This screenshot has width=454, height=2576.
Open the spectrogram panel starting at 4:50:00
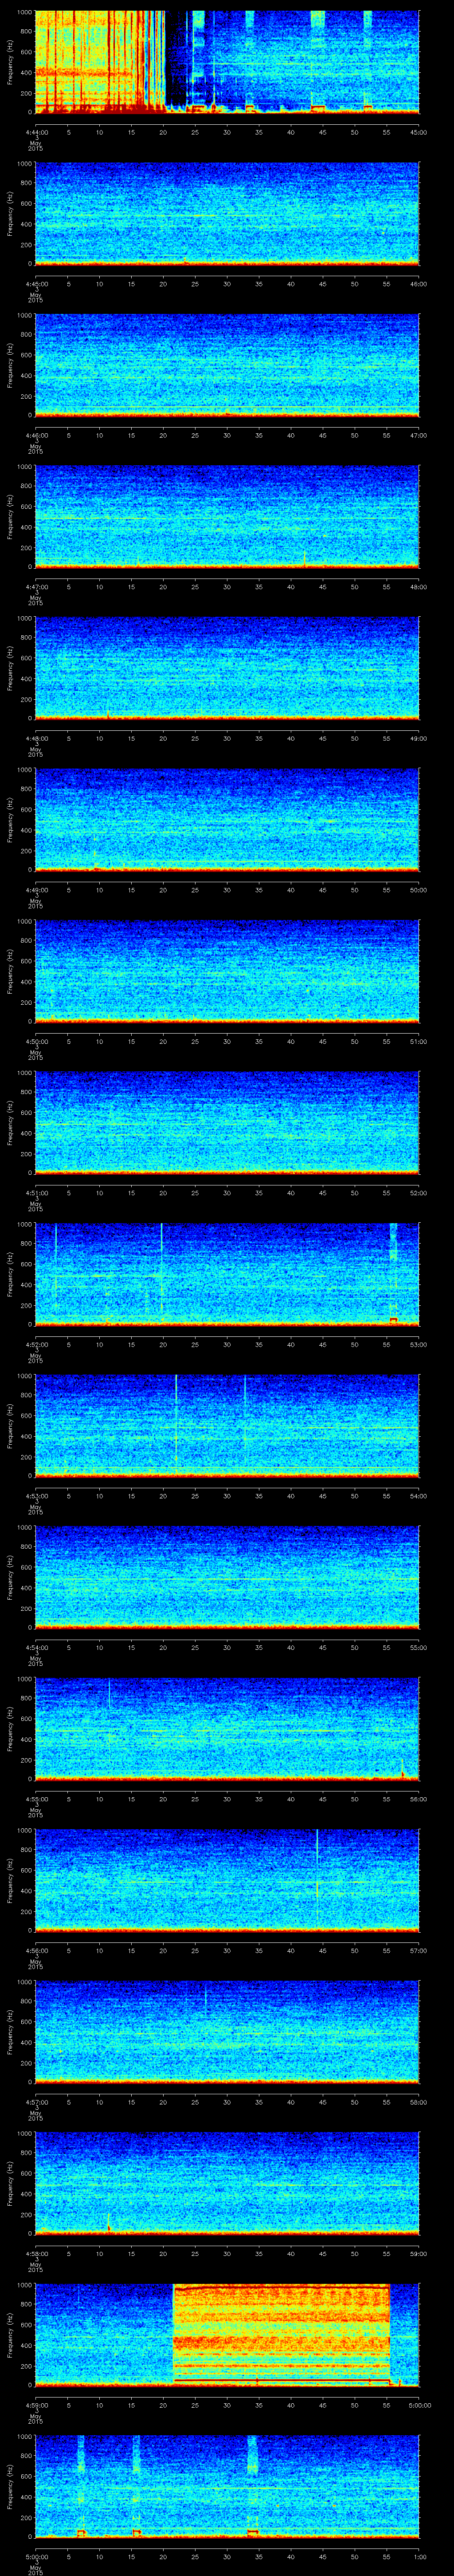227,971
